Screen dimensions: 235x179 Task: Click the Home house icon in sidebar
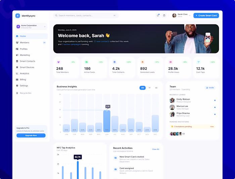click(17, 36)
